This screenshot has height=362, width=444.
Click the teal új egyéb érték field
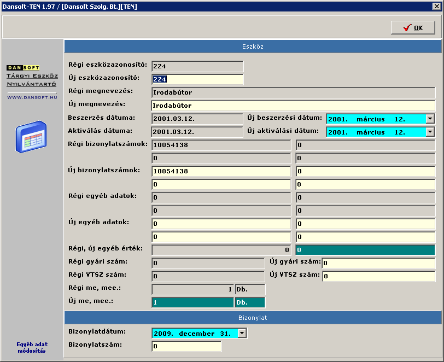click(365, 250)
